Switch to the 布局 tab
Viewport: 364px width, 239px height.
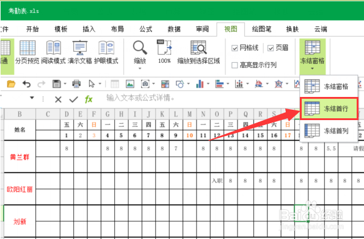[117, 29]
